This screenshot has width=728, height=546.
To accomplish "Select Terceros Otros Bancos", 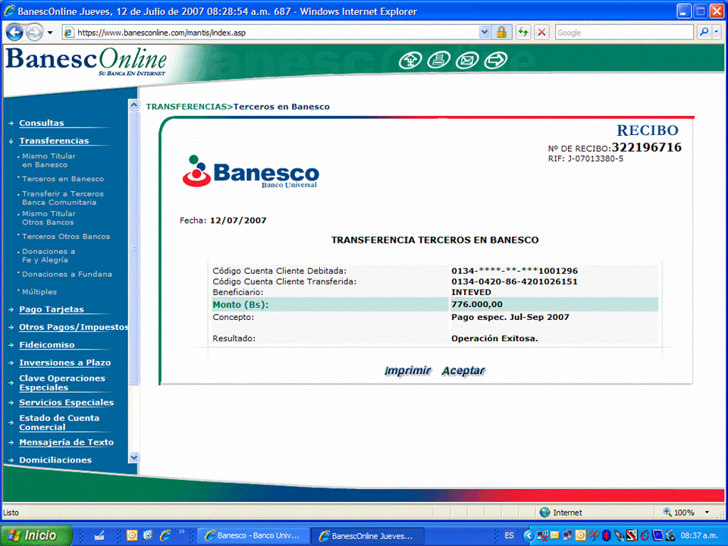I will coord(66,237).
